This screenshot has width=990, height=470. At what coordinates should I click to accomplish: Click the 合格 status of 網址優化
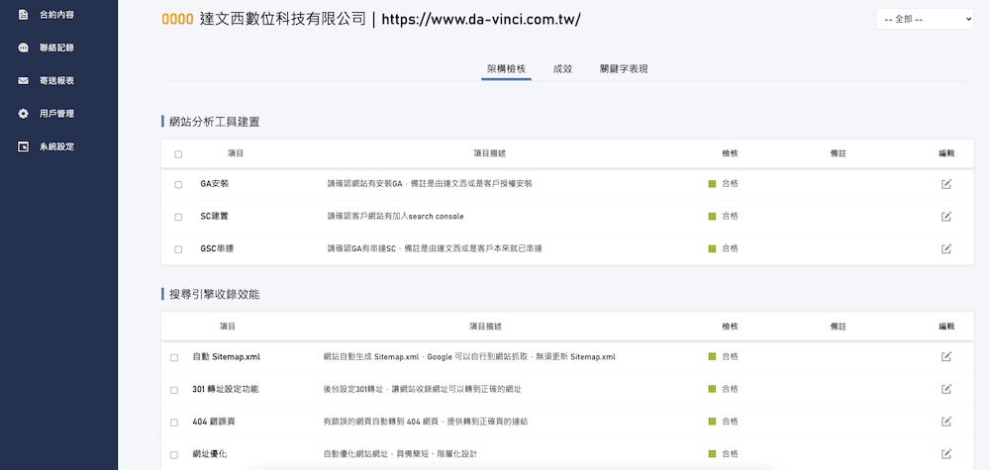730,453
